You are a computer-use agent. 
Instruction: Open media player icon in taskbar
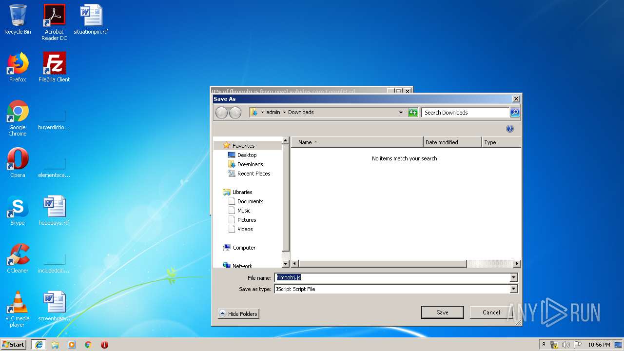[72, 345]
